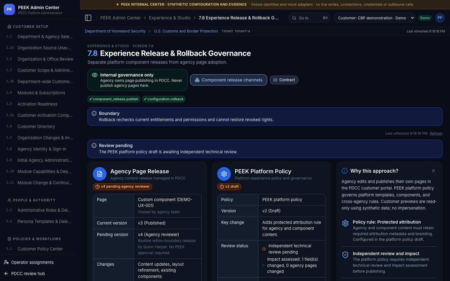Screen dimensions: 450x281
Task: Click the Refresh link
Action: click(x=436, y=133)
